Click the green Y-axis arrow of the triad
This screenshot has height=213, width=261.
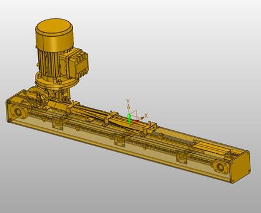[x=129, y=118]
